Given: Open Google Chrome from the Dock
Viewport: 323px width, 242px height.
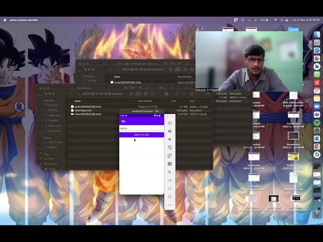Looking at the screenshot, I should [317, 147].
